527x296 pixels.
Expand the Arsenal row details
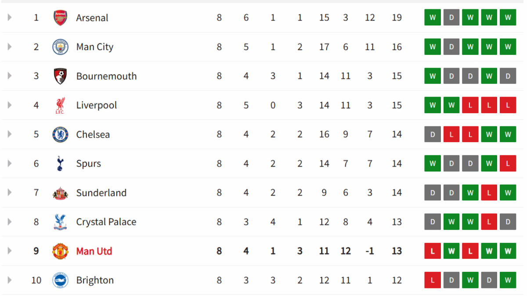pyautogui.click(x=10, y=18)
